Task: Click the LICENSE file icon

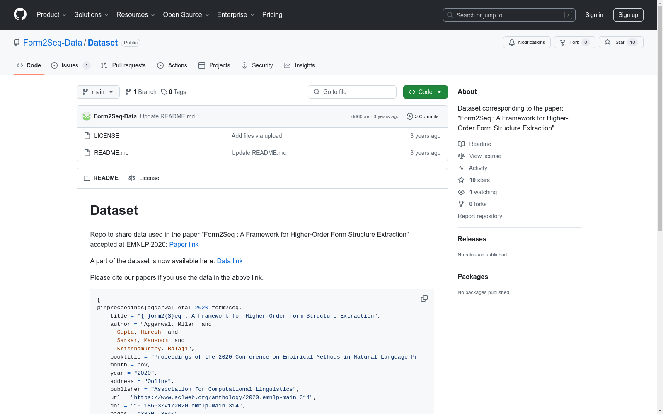Action: (87, 136)
